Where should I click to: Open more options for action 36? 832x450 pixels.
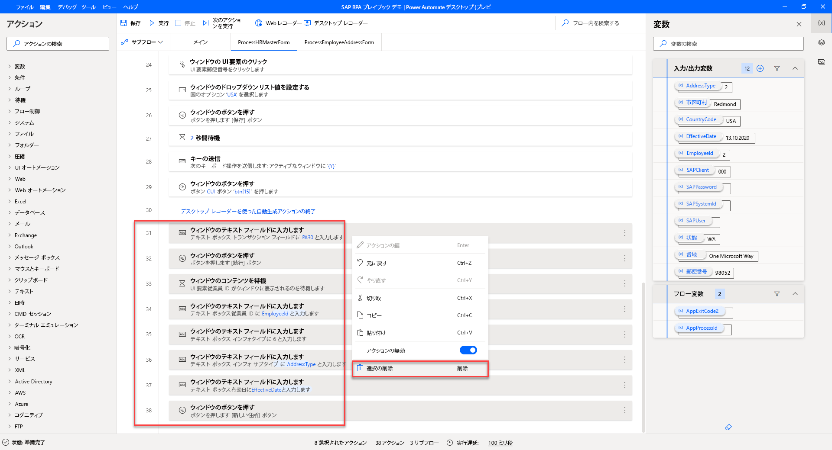coord(624,360)
